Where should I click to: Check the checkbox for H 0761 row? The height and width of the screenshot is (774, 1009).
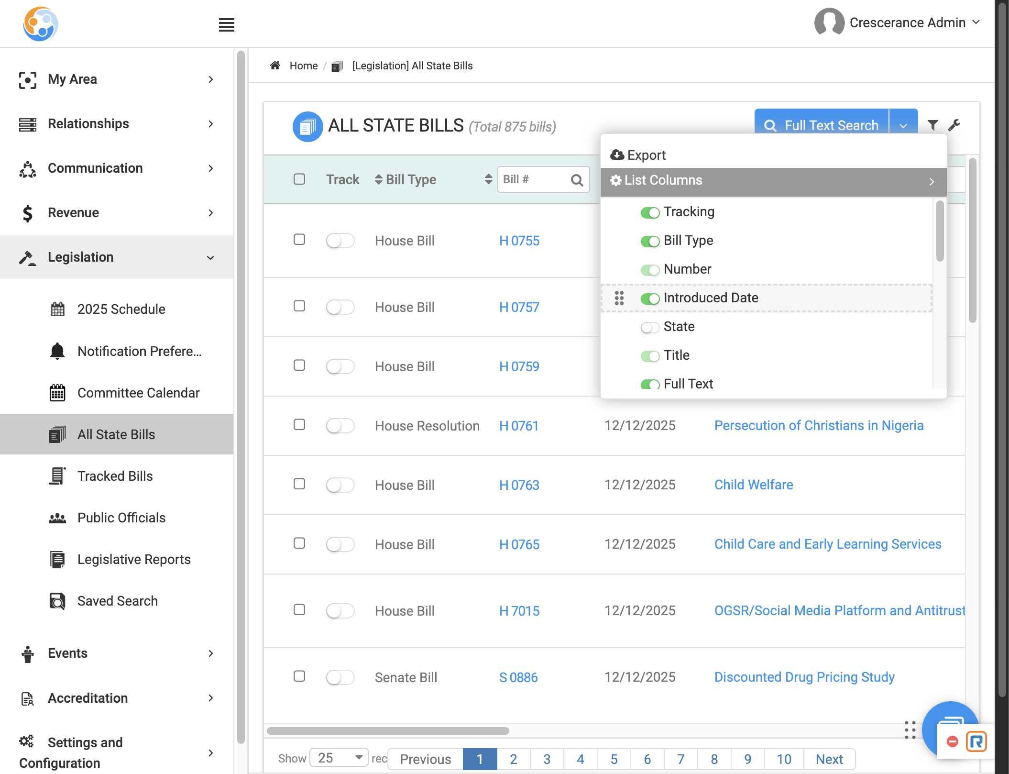click(x=299, y=425)
